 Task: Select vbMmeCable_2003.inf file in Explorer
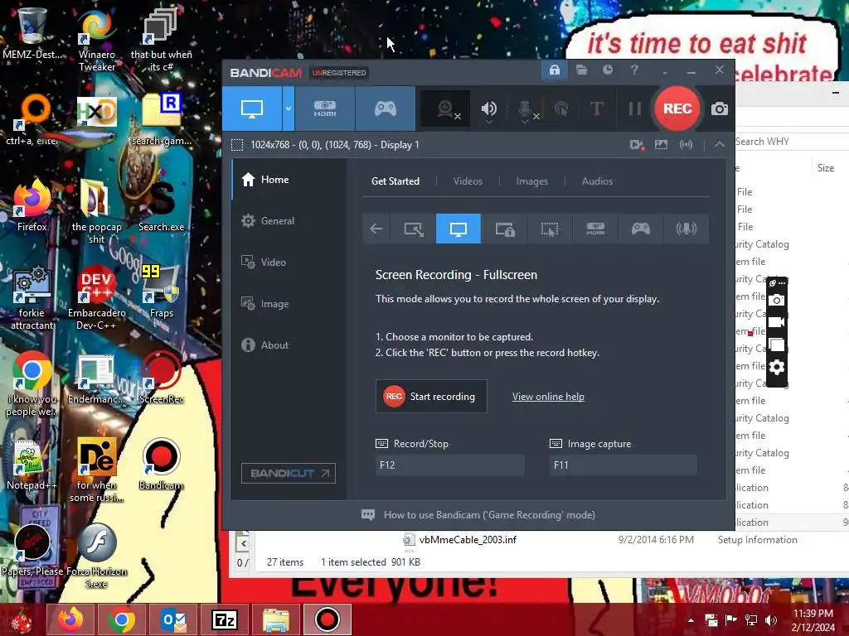(x=468, y=540)
